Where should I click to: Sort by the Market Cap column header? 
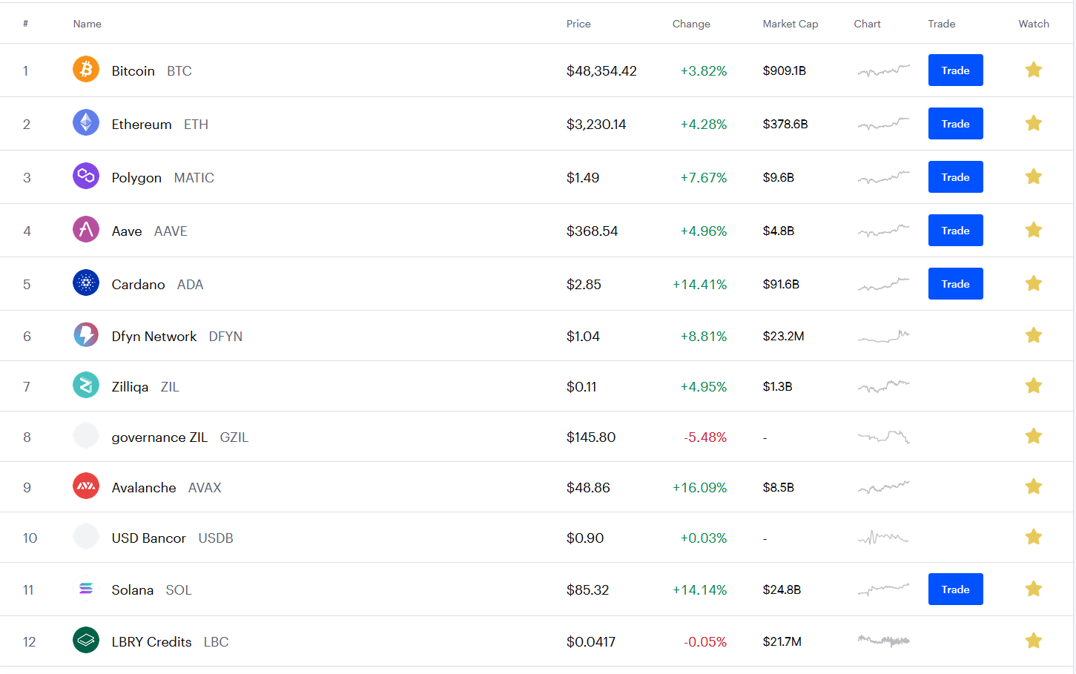(x=791, y=24)
